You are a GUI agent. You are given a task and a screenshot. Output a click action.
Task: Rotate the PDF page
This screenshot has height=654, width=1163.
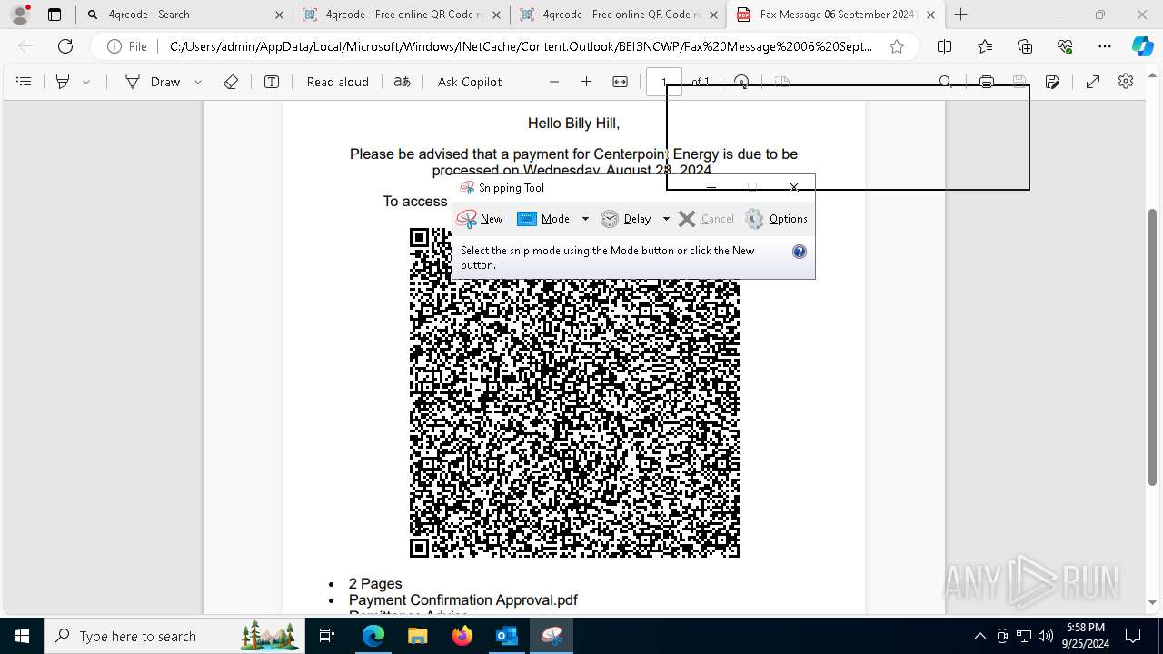(x=741, y=82)
